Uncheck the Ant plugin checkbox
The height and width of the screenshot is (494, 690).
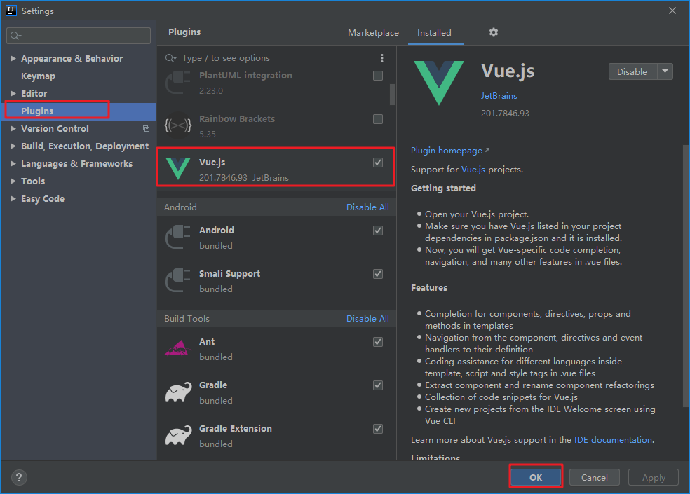click(377, 342)
